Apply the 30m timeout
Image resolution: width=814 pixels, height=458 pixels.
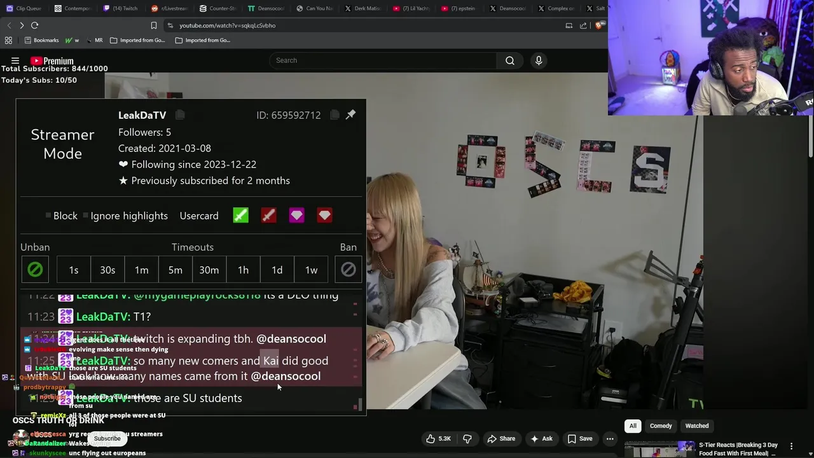click(x=209, y=270)
